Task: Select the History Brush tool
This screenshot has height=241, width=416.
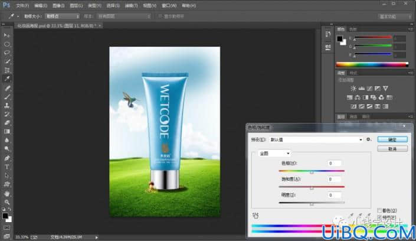Action: 7,114
